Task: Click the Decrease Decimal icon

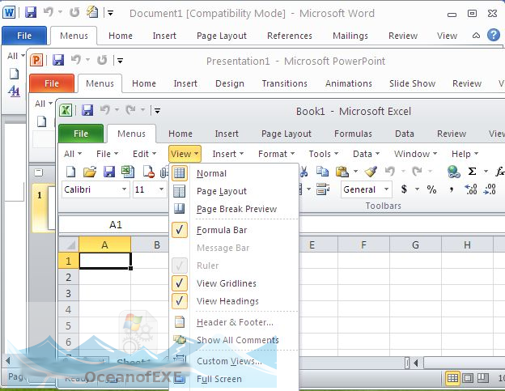Action: 490,189
